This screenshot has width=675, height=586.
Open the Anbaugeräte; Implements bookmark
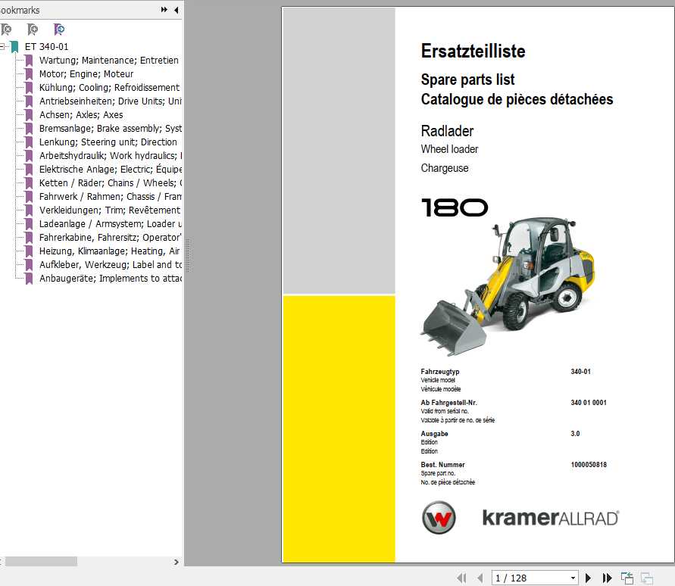[110, 279]
